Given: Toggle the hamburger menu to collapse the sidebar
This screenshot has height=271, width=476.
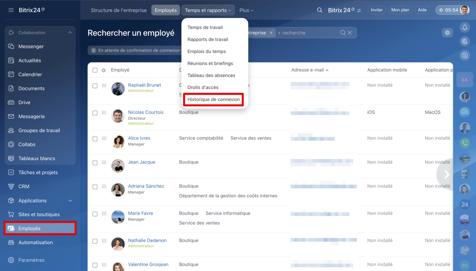Looking at the screenshot, I should pyautogui.click(x=11, y=10).
